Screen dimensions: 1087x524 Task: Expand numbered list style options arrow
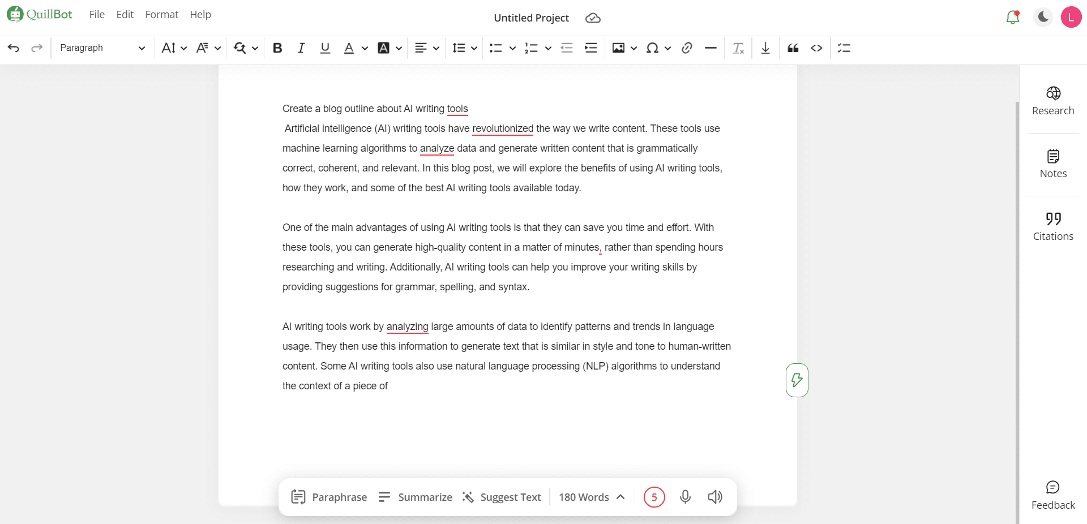tap(548, 48)
